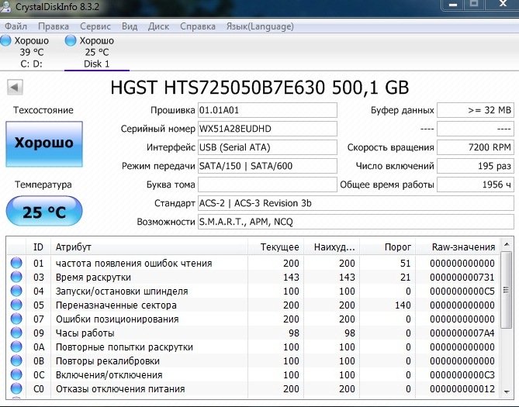
Task: Open the Сервис menu
Action: 95,26
